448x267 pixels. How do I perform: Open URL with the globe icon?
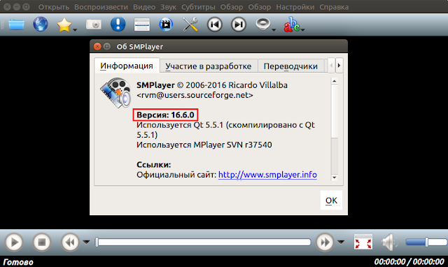[41, 24]
